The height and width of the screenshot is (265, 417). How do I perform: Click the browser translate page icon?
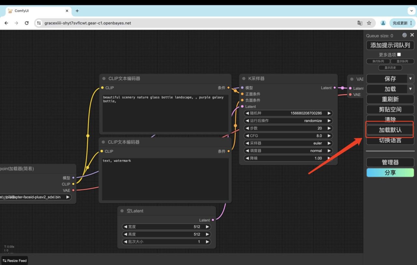pyautogui.click(x=360, y=23)
